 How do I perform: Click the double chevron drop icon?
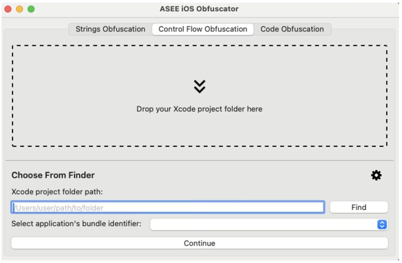[x=199, y=86]
